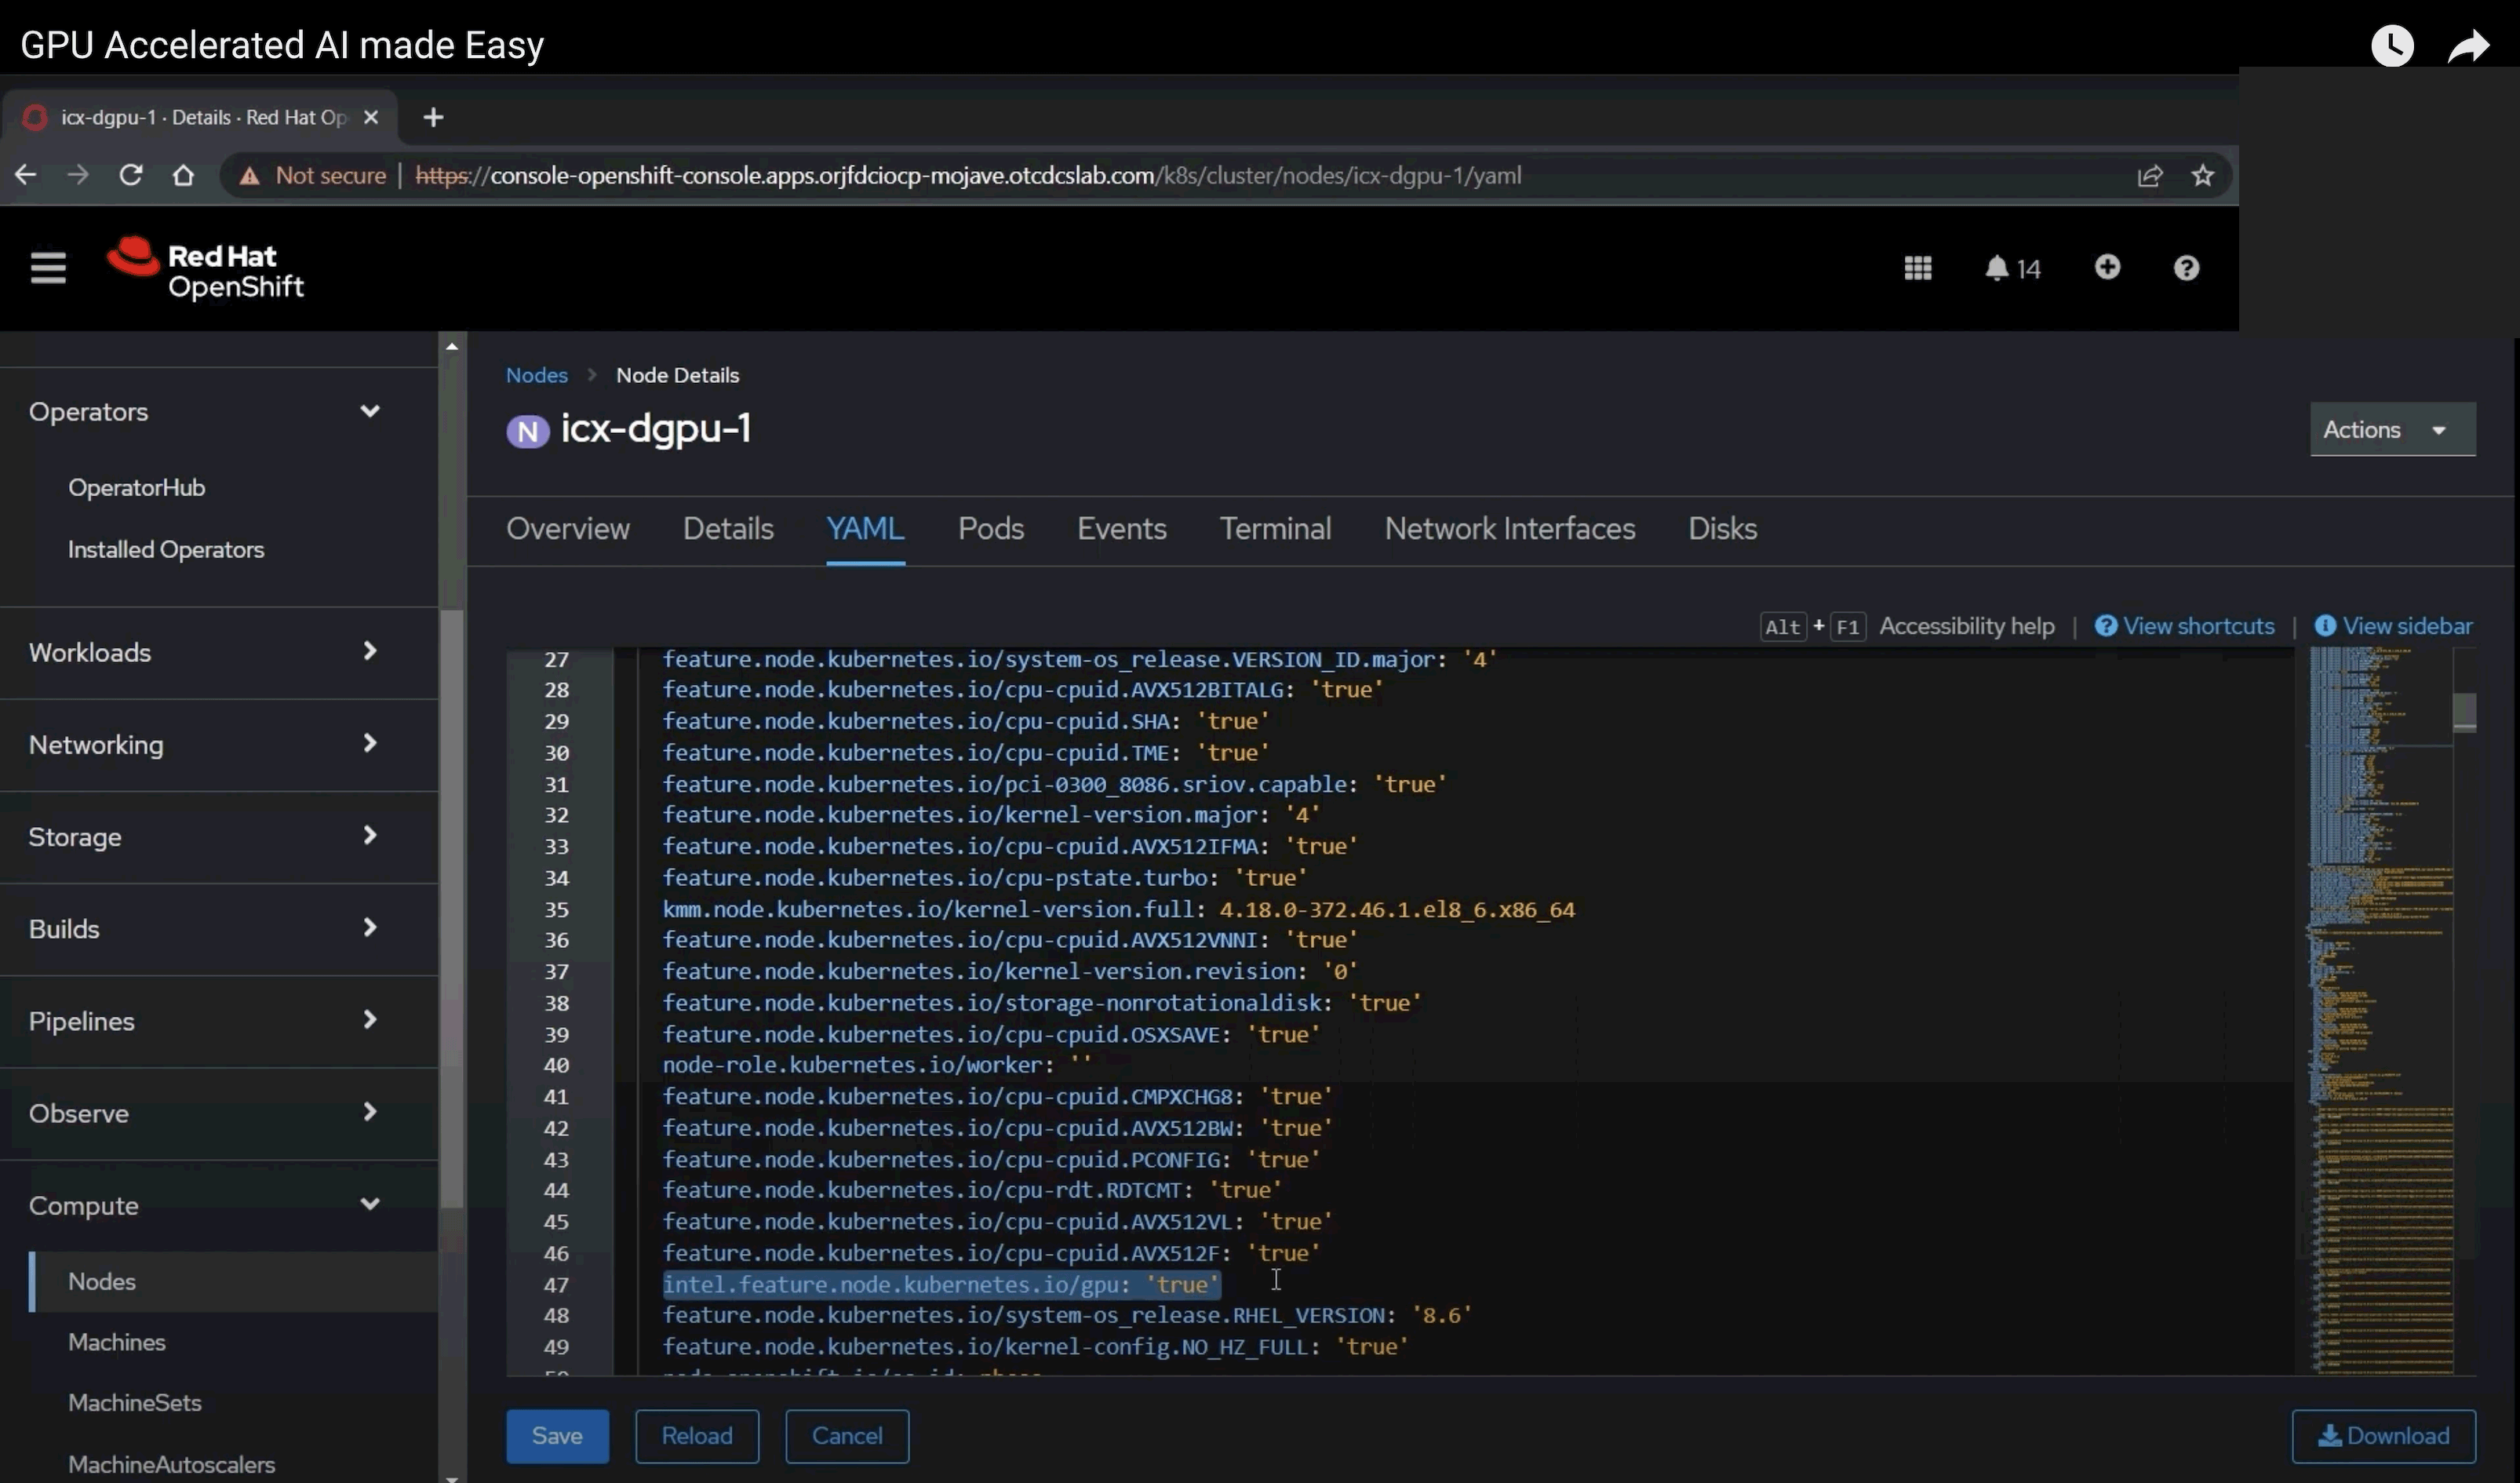Screen dimensions: 2520x1483
Task: Open the application launcher grid icon
Action: tap(1917, 268)
